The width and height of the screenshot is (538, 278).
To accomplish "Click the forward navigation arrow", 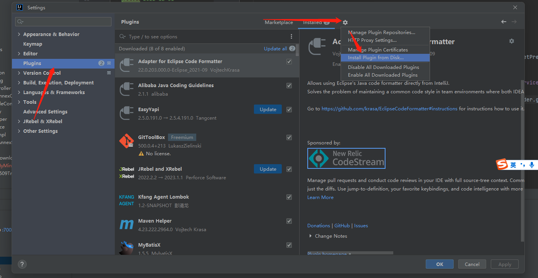I will click(x=514, y=22).
